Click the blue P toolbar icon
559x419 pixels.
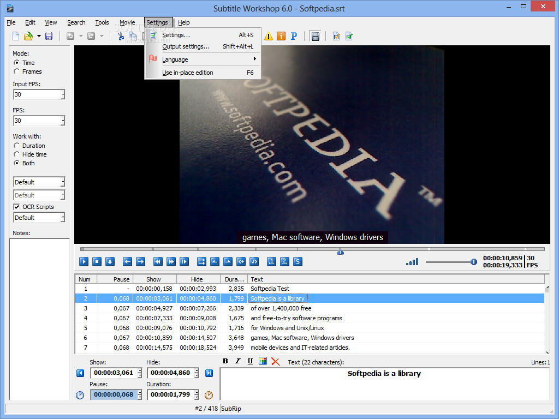click(x=294, y=36)
